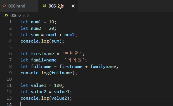Click the JS icon in the breadcrumb
This screenshot has height=106, width=173.
pos(6,15)
